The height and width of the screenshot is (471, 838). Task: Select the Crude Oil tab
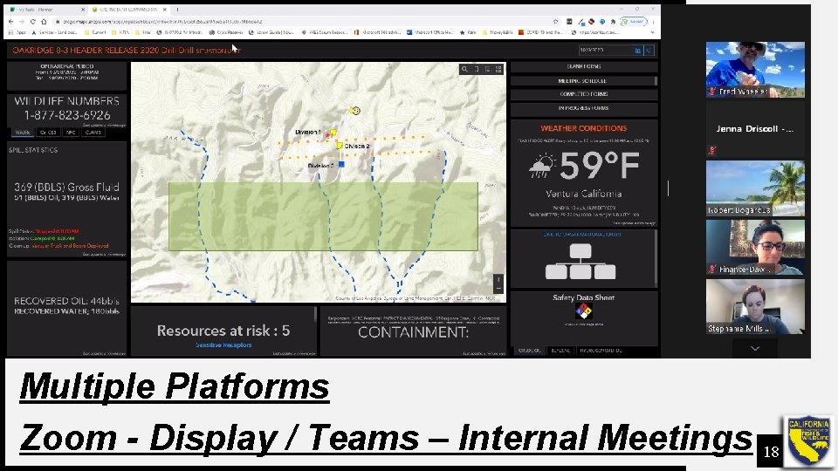tap(529, 351)
